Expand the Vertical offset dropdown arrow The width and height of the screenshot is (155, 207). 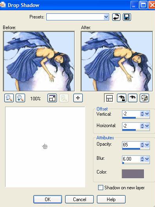[x=147, y=114]
